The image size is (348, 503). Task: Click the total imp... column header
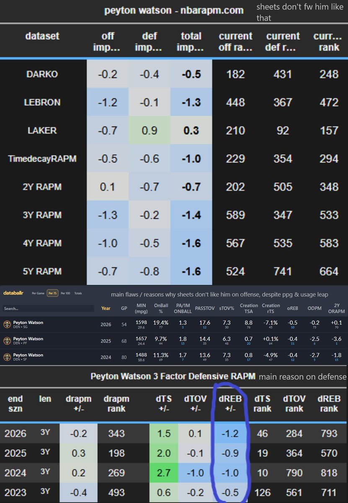(x=191, y=41)
